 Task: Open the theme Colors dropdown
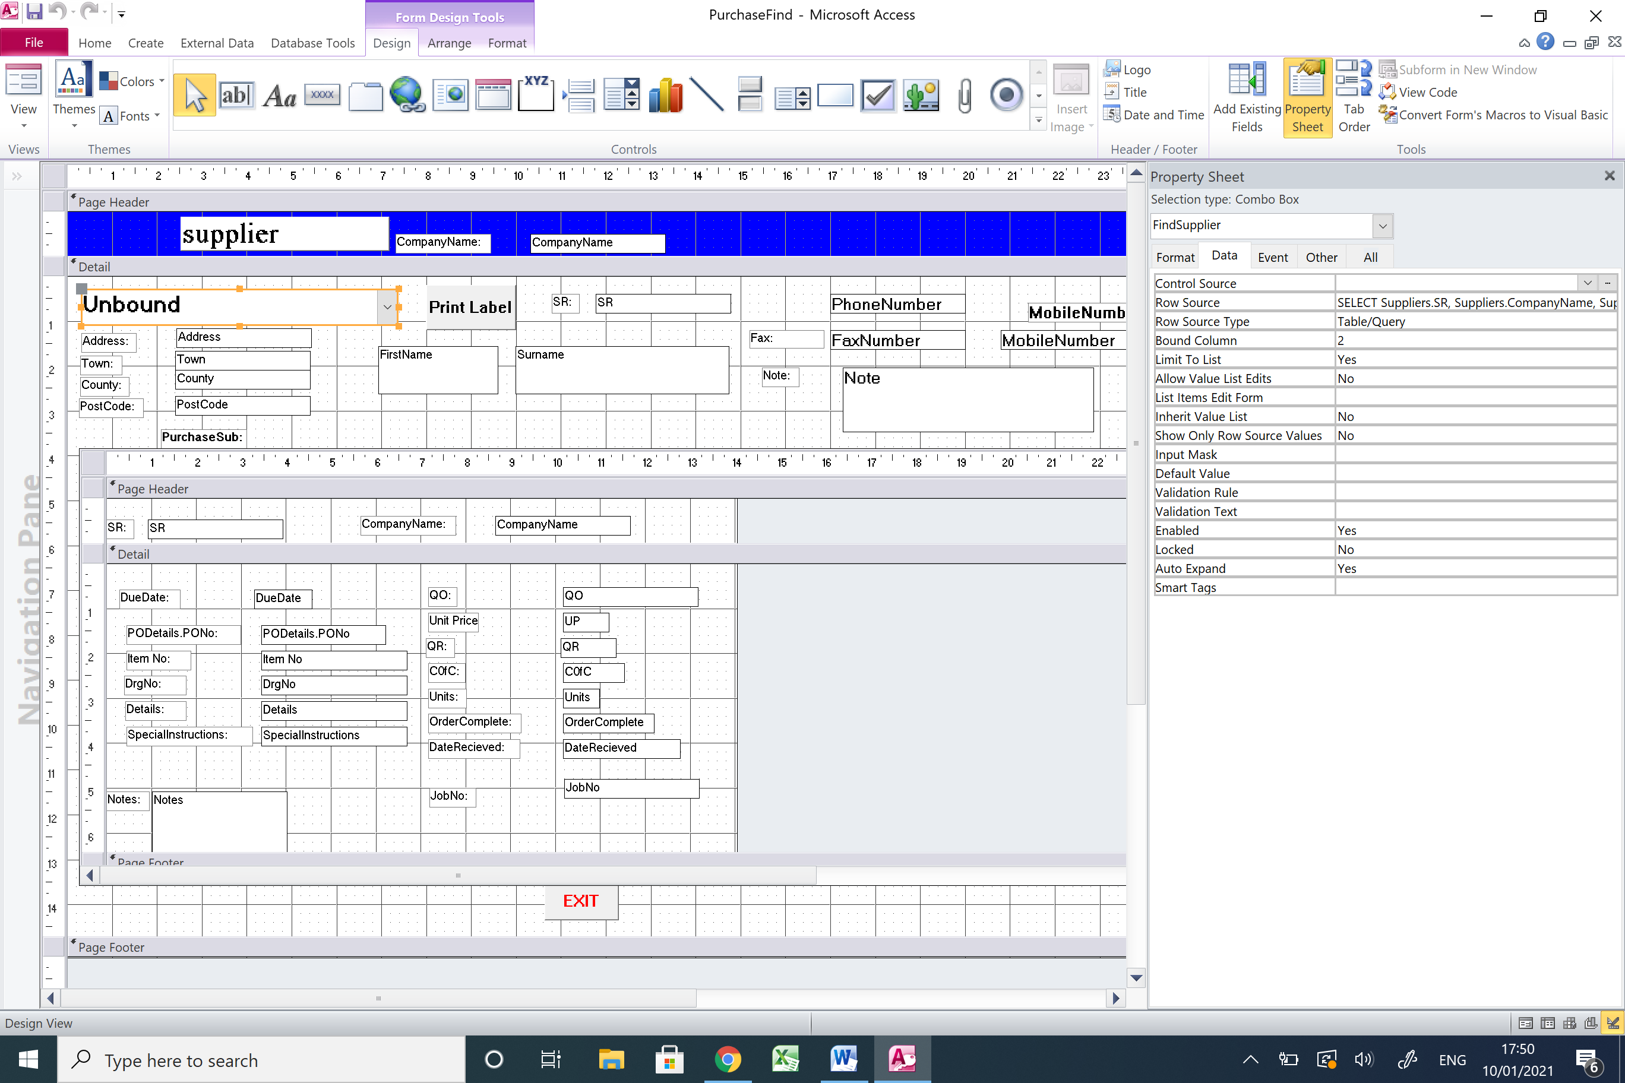click(x=132, y=81)
